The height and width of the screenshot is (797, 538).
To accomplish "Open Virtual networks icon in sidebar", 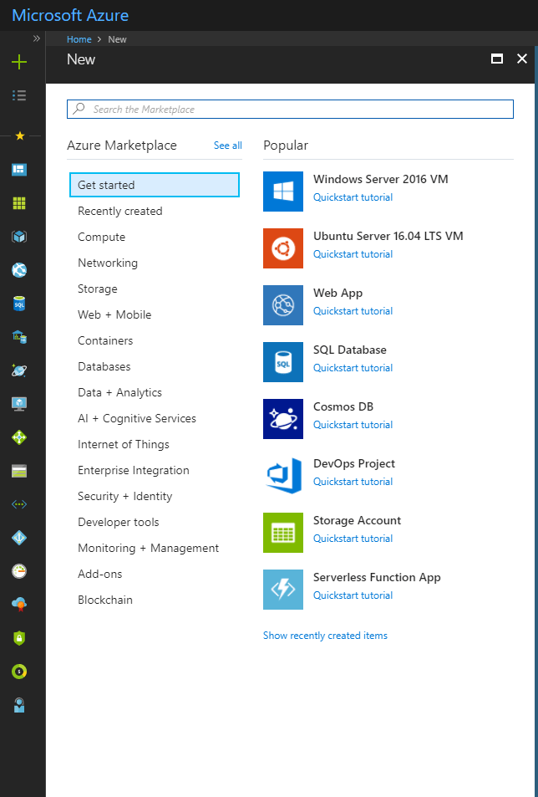I will pyautogui.click(x=19, y=504).
